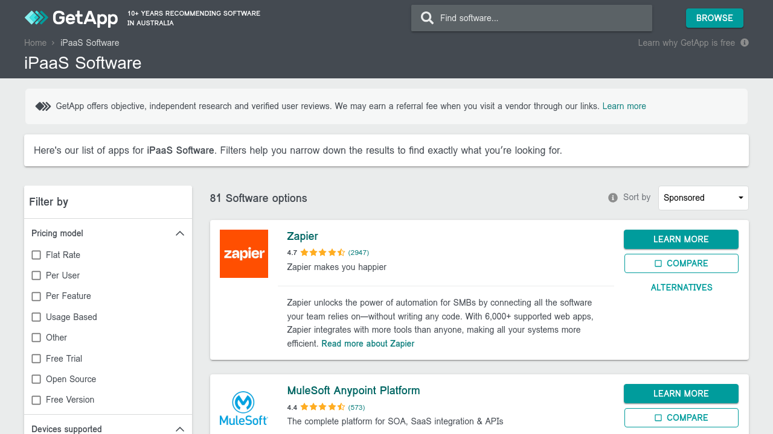Click the search magnifier icon
773x434 pixels.
pos(427,18)
